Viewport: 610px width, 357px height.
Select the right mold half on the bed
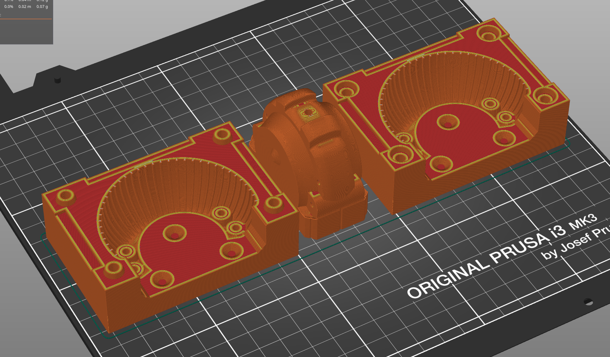(x=447, y=116)
